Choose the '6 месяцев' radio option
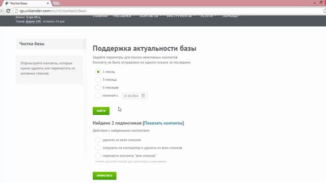This screenshot has height=183, width=326. pos(98,87)
